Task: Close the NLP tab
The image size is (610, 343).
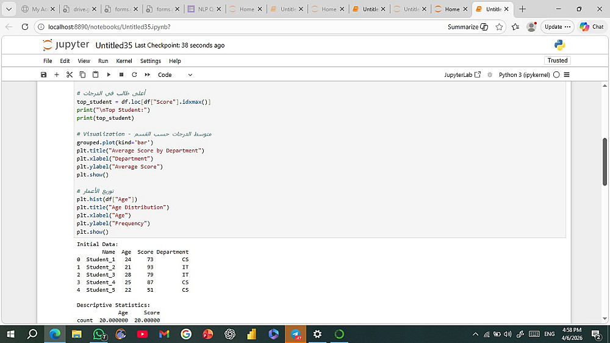Action: click(x=218, y=9)
